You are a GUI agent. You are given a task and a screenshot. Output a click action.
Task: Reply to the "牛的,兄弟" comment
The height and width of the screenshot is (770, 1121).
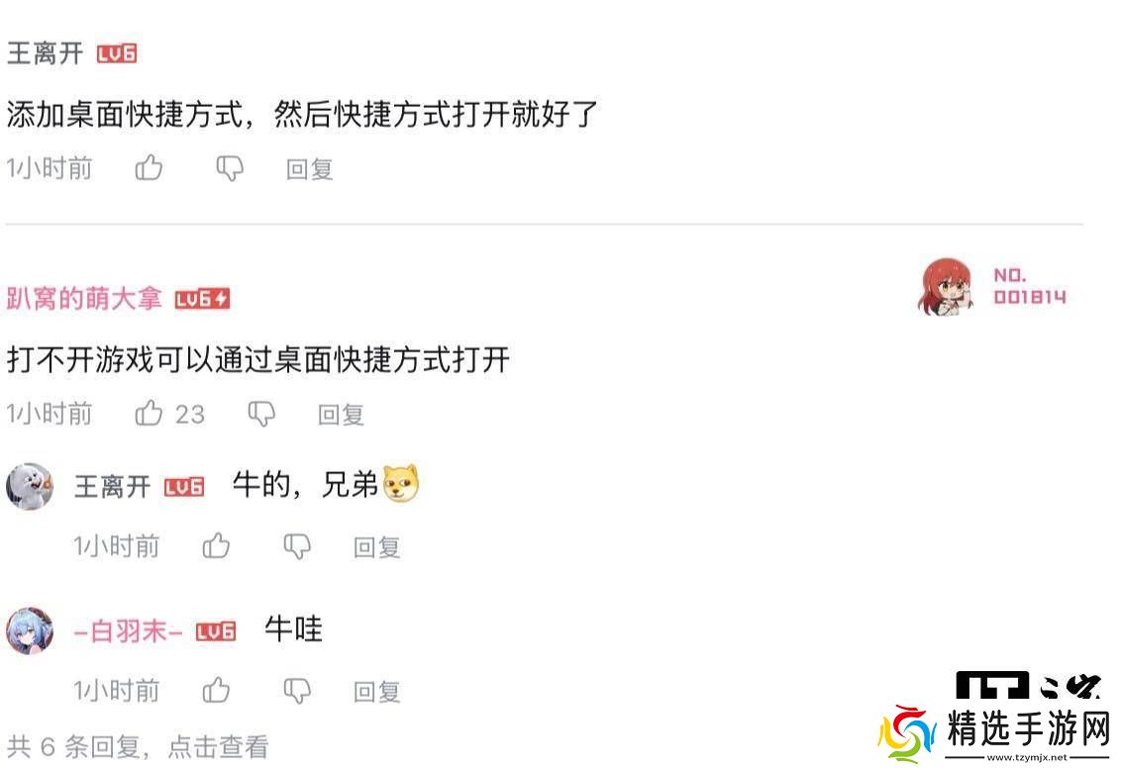(x=376, y=547)
